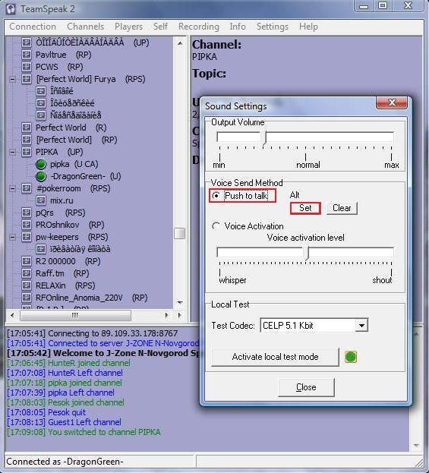
Task: Click the green local test indicator light
Action: click(351, 357)
